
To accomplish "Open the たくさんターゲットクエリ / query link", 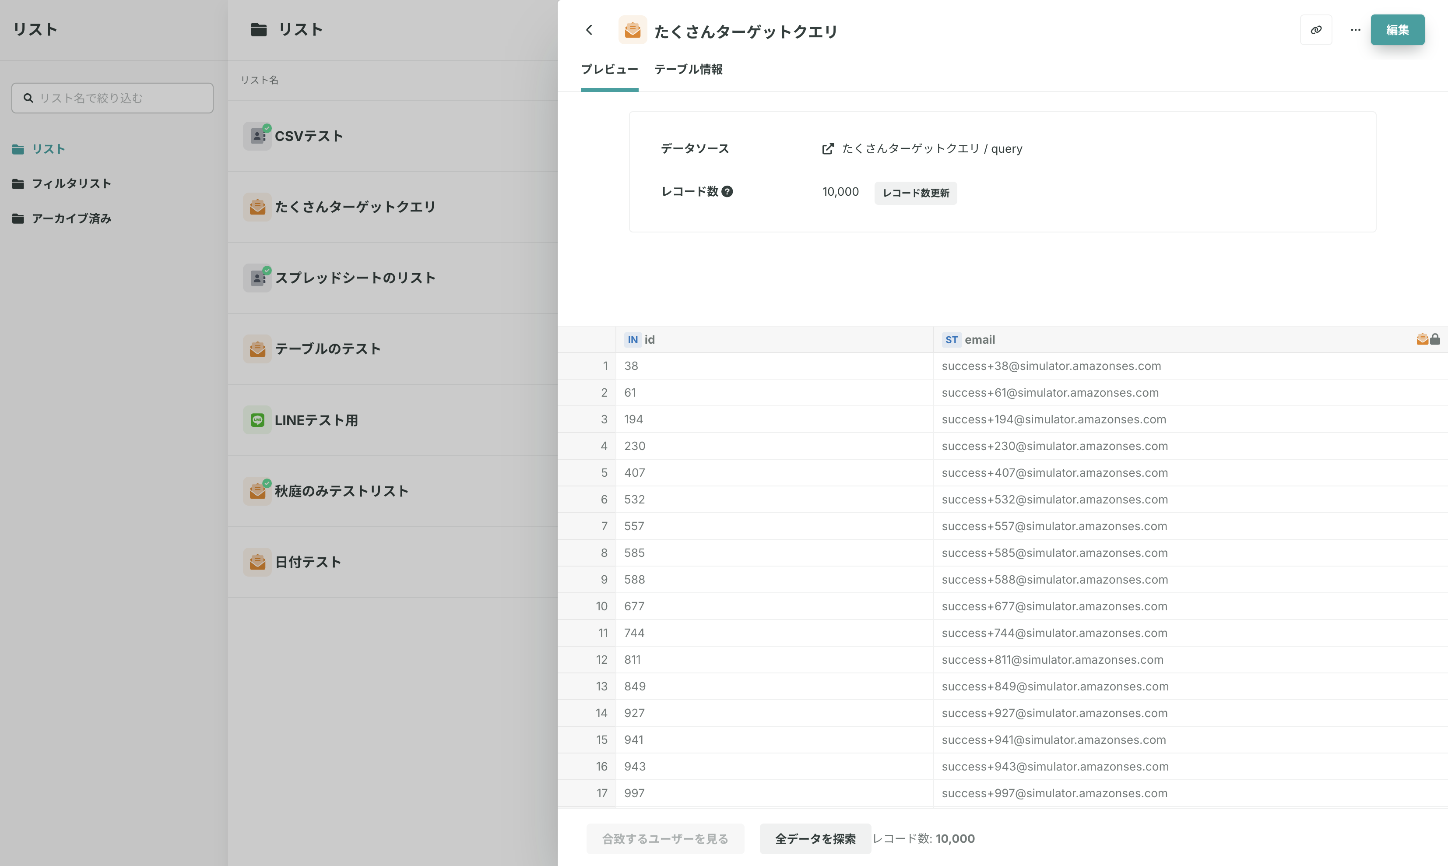I will pyautogui.click(x=931, y=149).
